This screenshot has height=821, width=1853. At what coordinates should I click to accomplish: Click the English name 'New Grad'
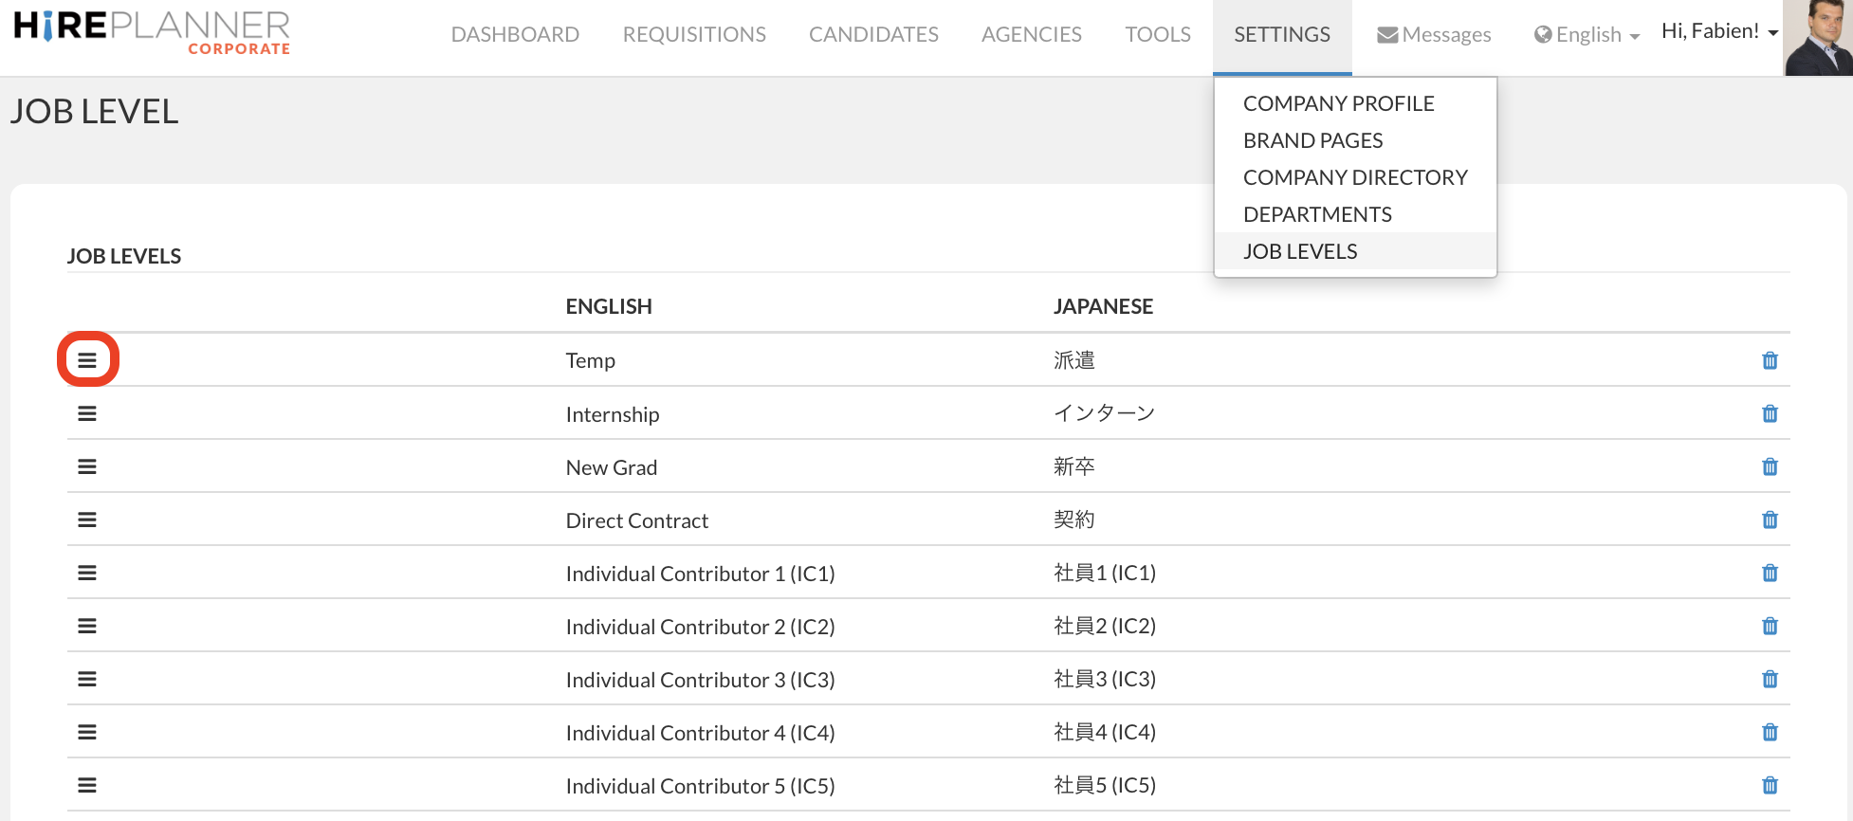click(611, 467)
